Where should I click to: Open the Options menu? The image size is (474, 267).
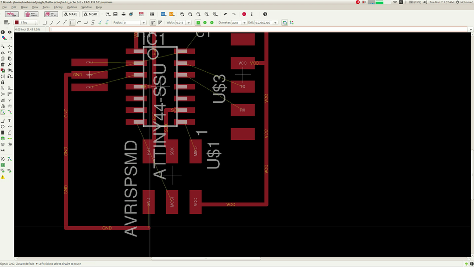(x=72, y=7)
